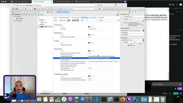Viewport: 183px width, 103px height.
Task: Open the main.cpp editor tab
Action: pos(50,12)
